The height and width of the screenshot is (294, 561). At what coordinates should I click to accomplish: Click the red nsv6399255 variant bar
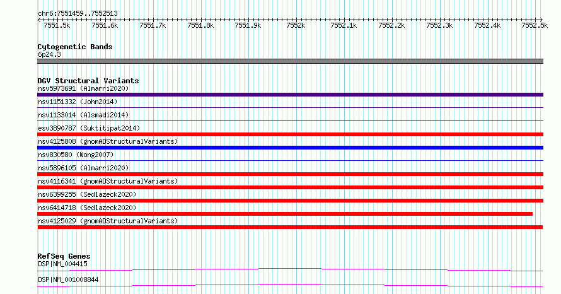(290, 201)
